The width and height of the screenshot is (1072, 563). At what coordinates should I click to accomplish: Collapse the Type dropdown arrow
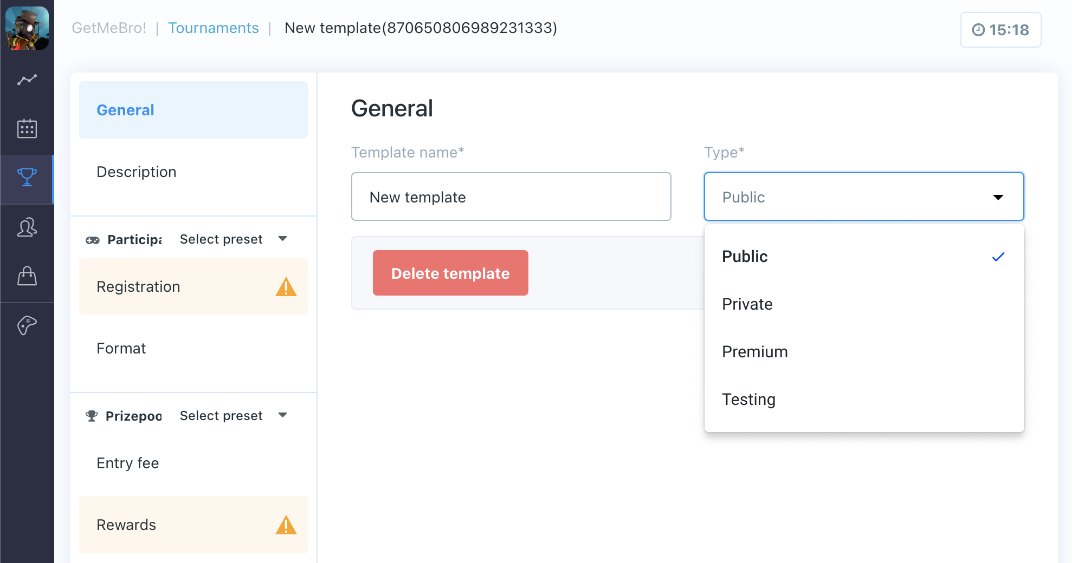pyautogui.click(x=999, y=197)
